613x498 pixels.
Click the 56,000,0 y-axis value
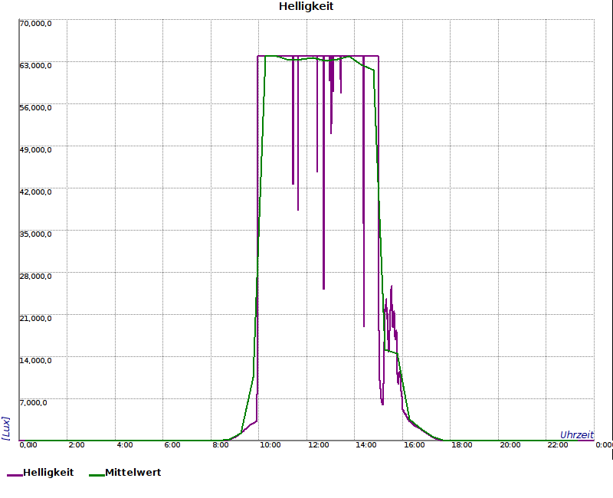[x=35, y=108]
